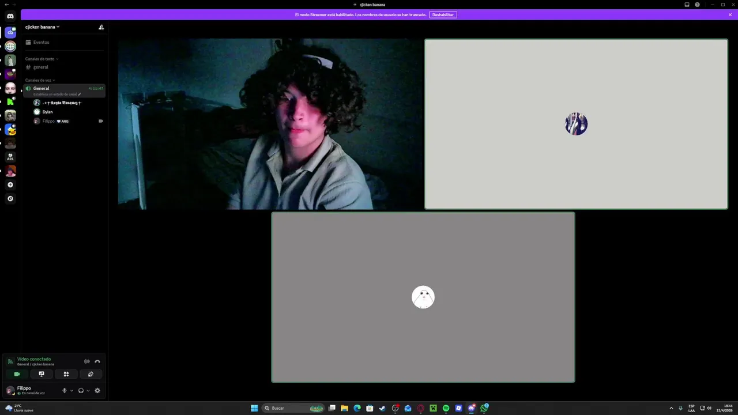The width and height of the screenshot is (738, 415).
Task: Open cjicken banana server menu
Action: 43,27
